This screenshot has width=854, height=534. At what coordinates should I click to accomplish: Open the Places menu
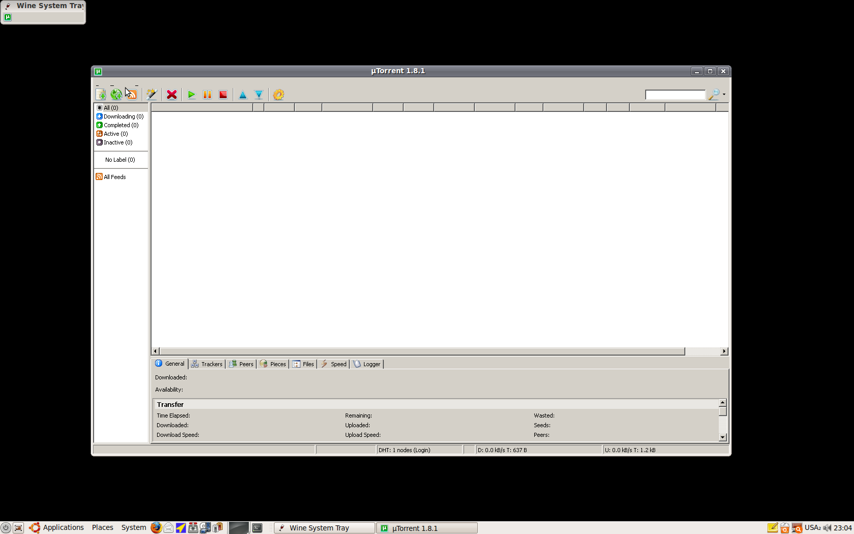(103, 528)
